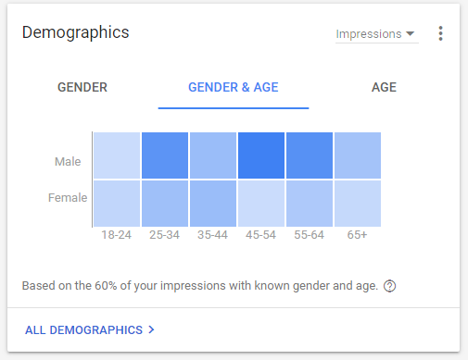Switch to the Age tab
The image size is (468, 360).
click(384, 87)
